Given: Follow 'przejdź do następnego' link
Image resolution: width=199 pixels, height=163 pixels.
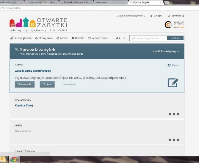Looking at the screenshot, I should pyautogui.click(x=165, y=51).
